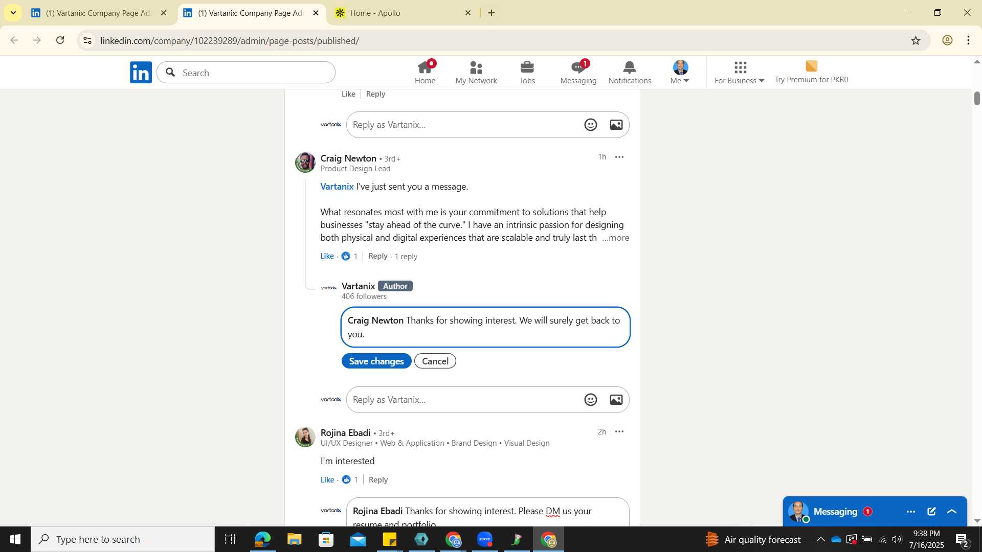Click the address bar URL
Viewport: 982px width, 552px height.
(230, 41)
